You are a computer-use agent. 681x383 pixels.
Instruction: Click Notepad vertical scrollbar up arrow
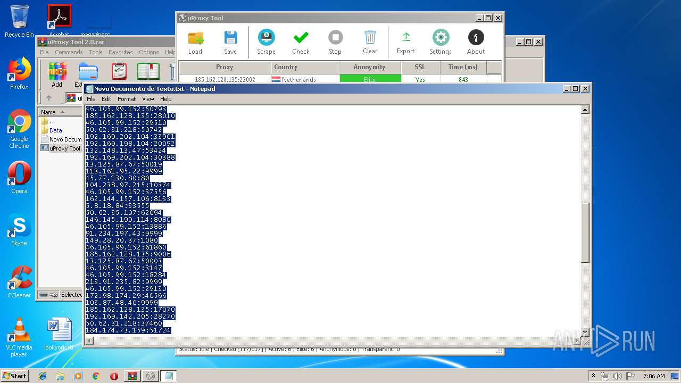click(585, 110)
